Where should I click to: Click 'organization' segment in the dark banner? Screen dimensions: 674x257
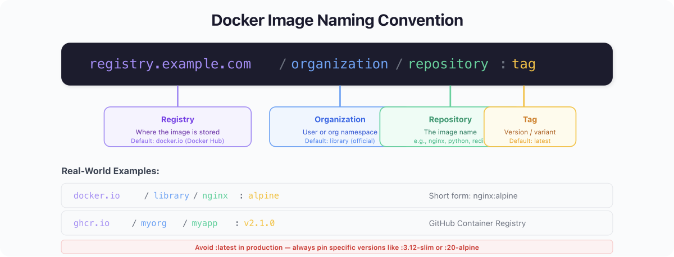[x=340, y=64]
